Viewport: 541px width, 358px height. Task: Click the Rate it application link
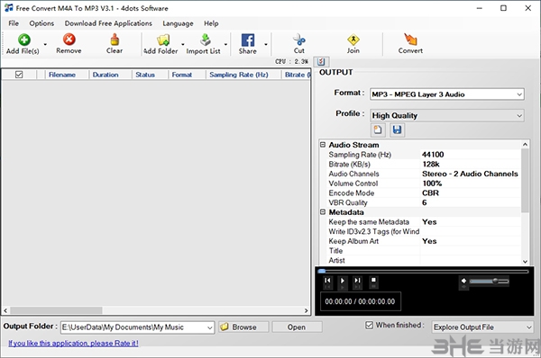point(73,344)
